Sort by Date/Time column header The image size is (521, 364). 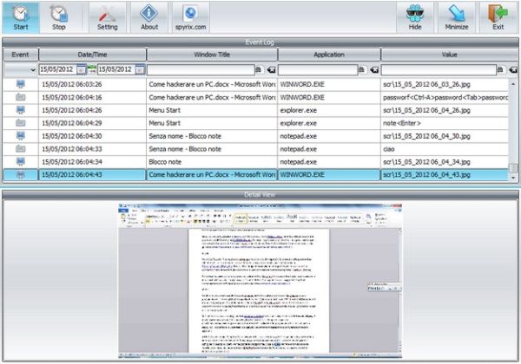[x=91, y=55]
